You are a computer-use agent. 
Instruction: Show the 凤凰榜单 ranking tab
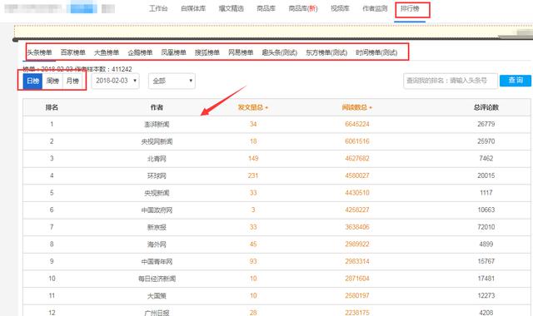pos(174,52)
